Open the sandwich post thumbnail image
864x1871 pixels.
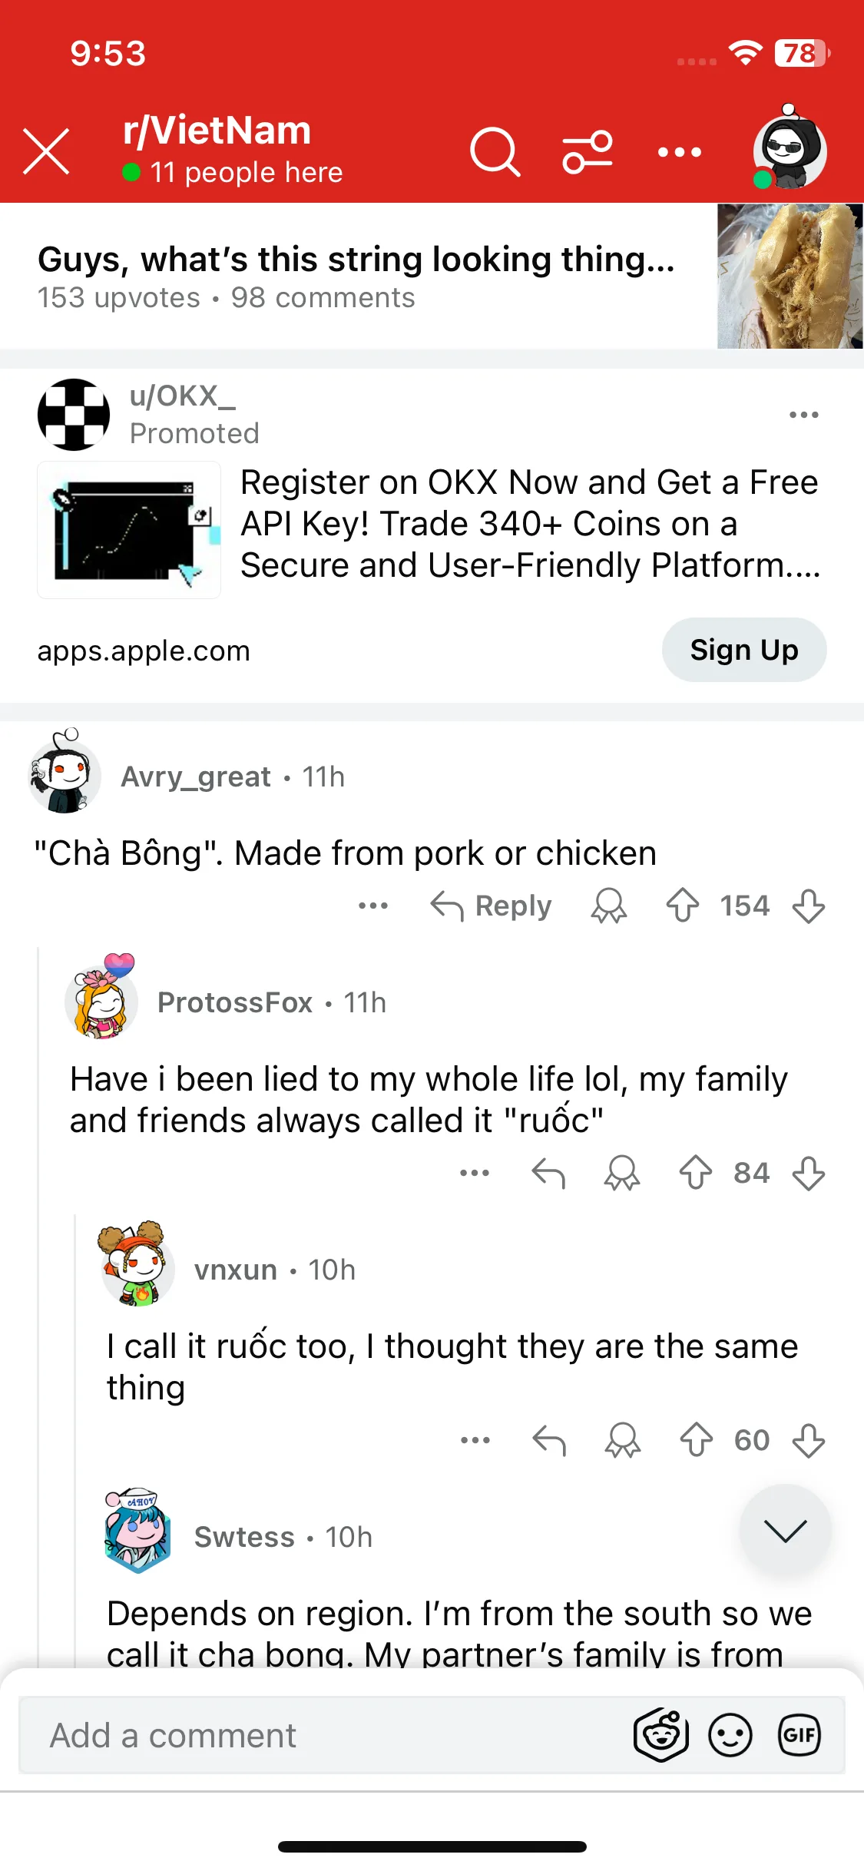(790, 276)
